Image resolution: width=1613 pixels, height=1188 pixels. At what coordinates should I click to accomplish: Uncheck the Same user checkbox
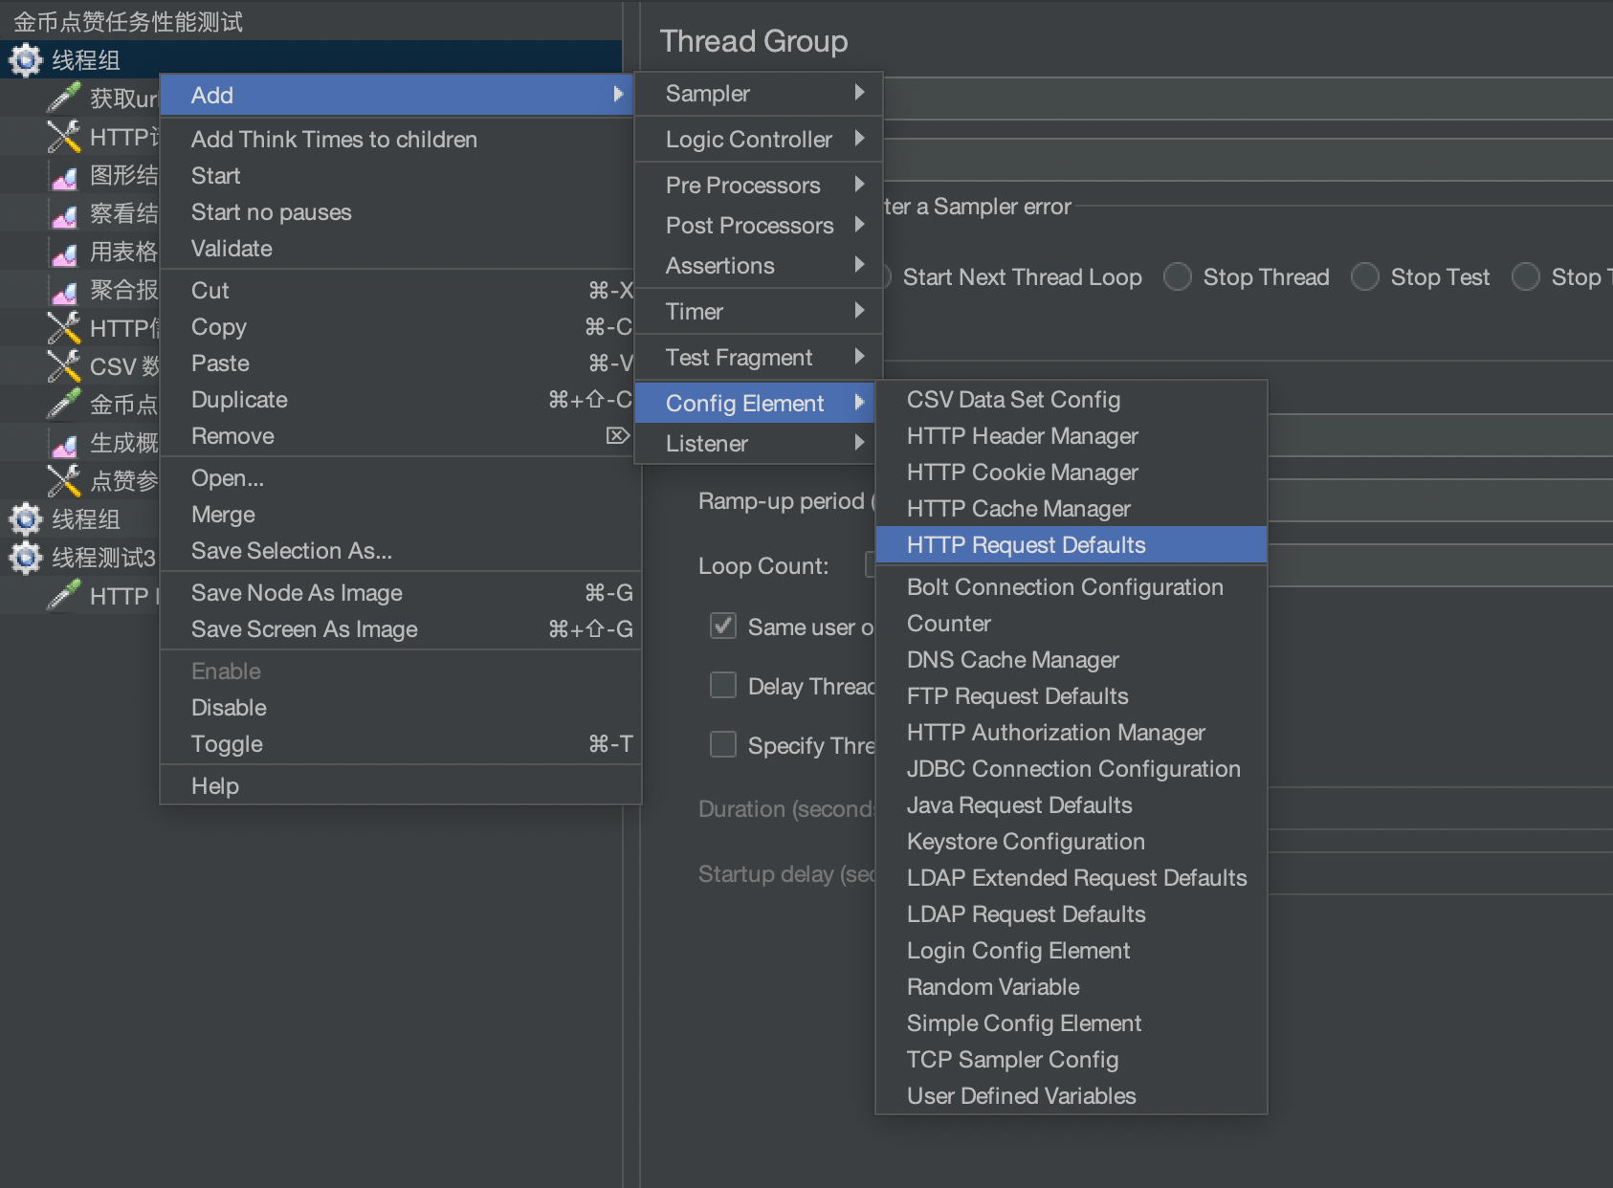tap(723, 627)
